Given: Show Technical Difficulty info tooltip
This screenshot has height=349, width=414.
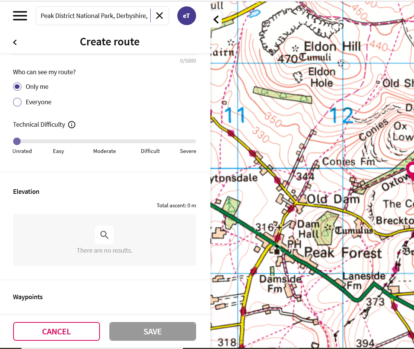Looking at the screenshot, I should [72, 125].
